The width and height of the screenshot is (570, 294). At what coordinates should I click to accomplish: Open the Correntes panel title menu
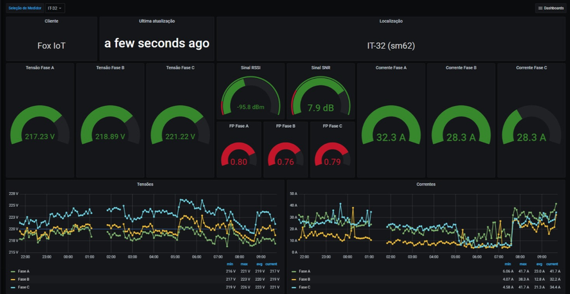click(426, 184)
